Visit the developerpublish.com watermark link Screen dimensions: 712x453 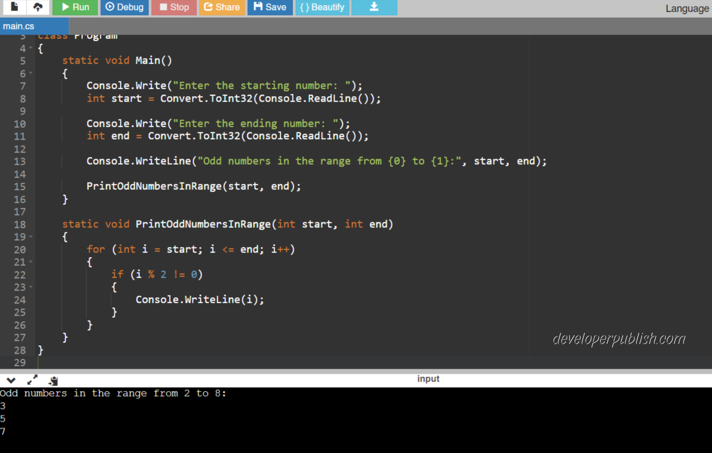(618, 339)
